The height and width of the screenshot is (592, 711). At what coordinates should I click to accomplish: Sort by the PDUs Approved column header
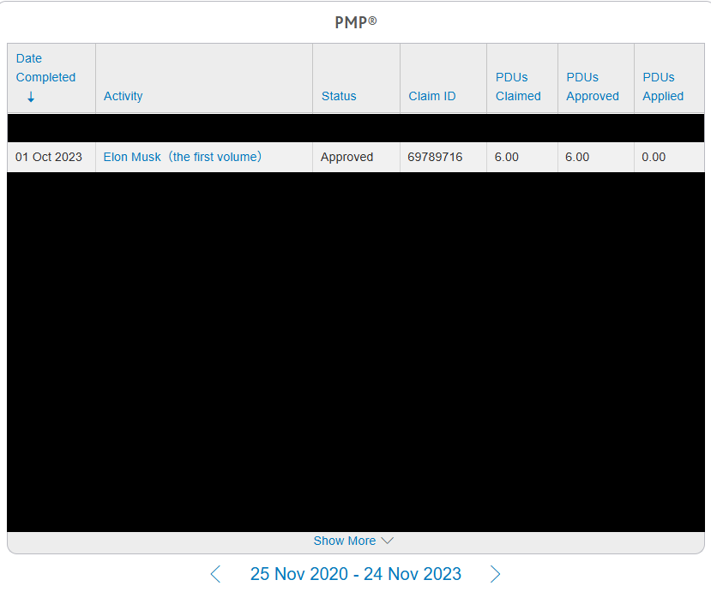(x=592, y=87)
